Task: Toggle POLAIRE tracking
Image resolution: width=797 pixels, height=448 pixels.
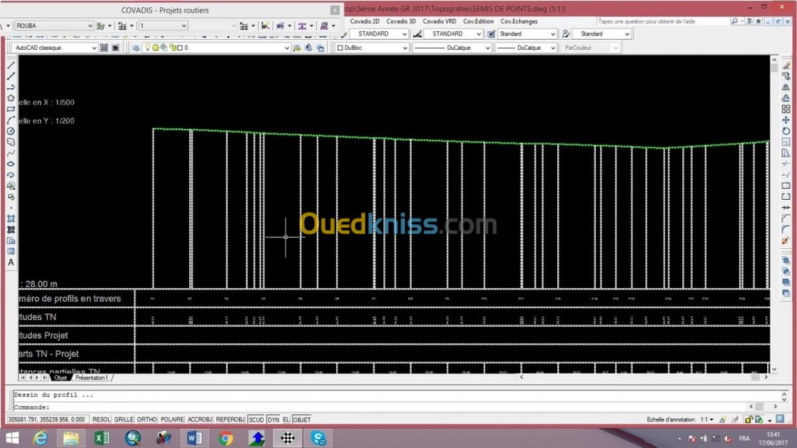Action: [172, 419]
